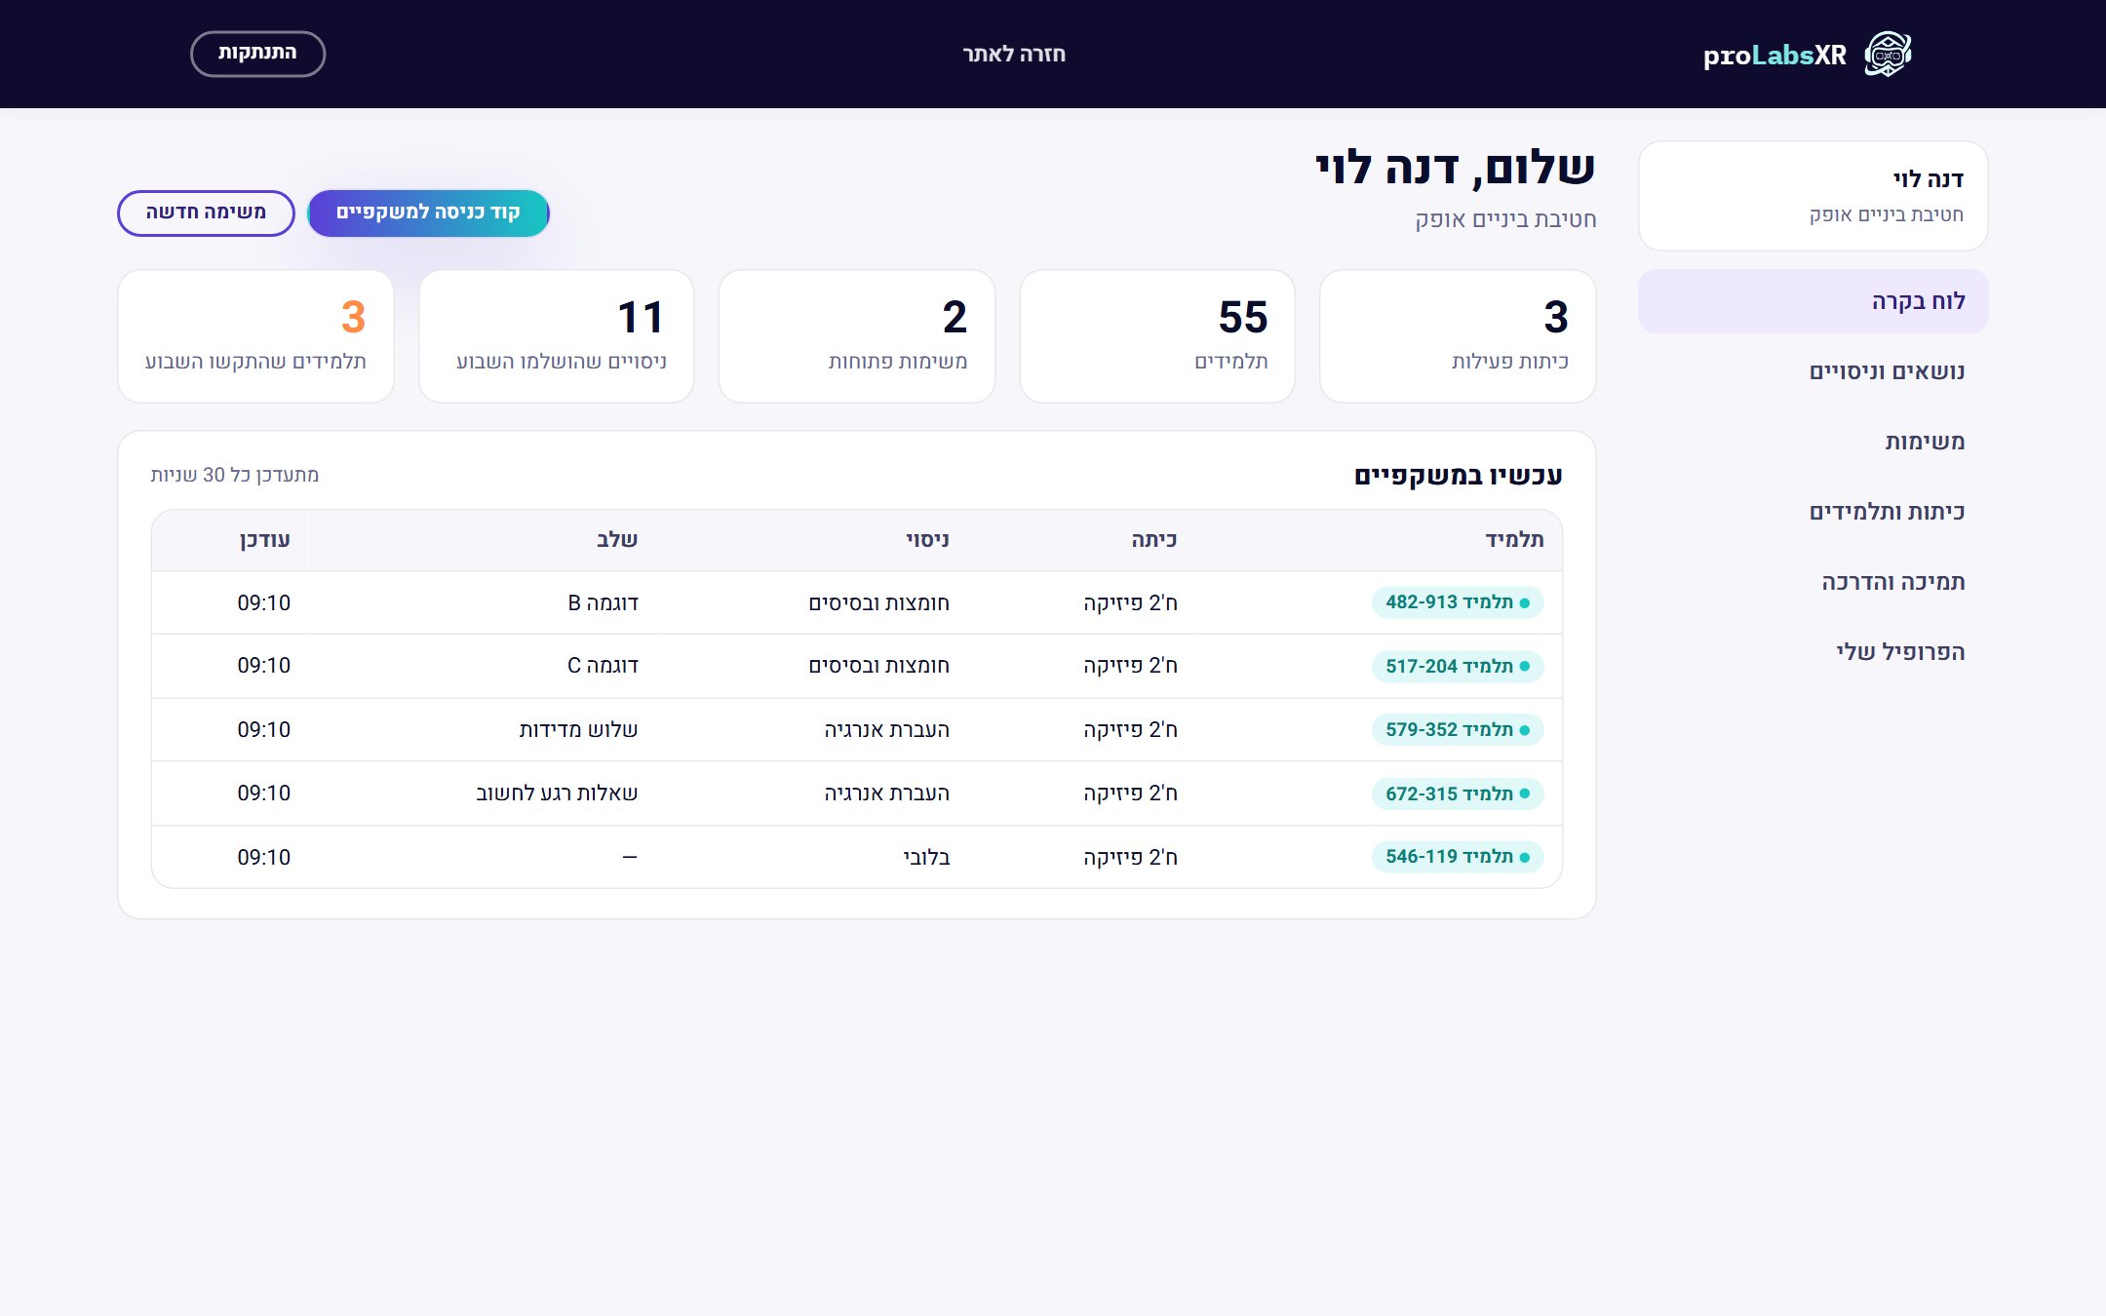2106x1316 pixels.
Task: Click חומצות ובסיסים in row 482-913
Action: 878,603
